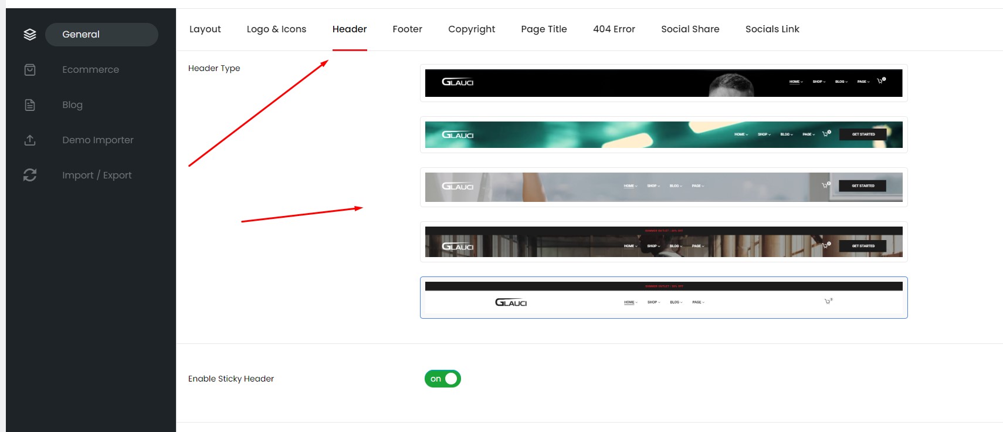Open the Page Title tab
The image size is (1003, 432).
[x=544, y=29]
